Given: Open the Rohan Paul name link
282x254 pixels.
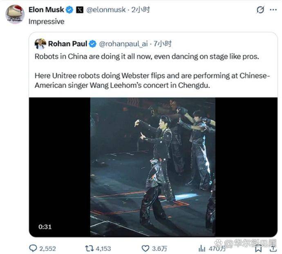Looking at the screenshot, I should pyautogui.click(x=67, y=44).
